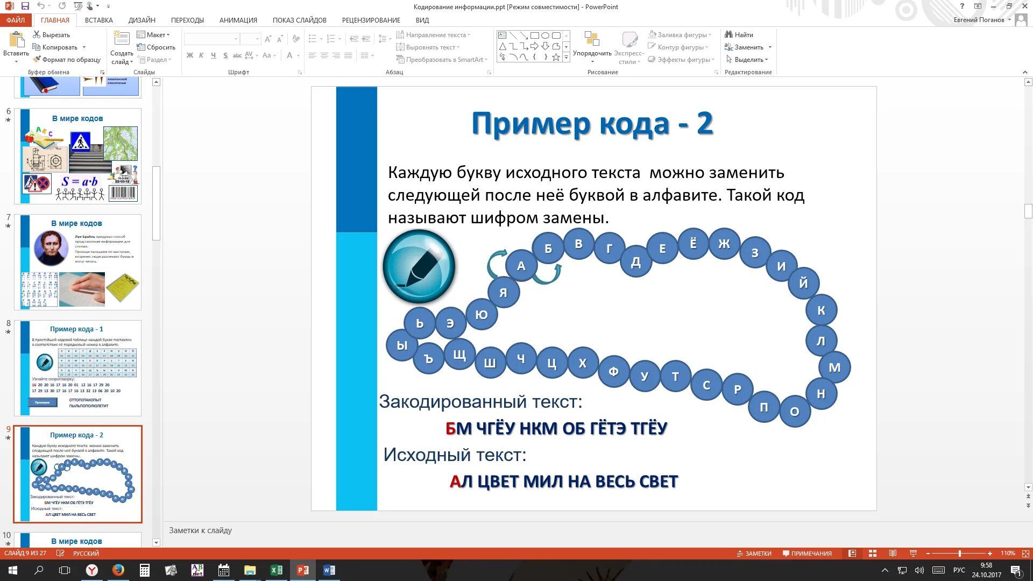Toggle Underline (Ч) formatting
Viewport: 1033px width, 581px height.
(x=213, y=55)
